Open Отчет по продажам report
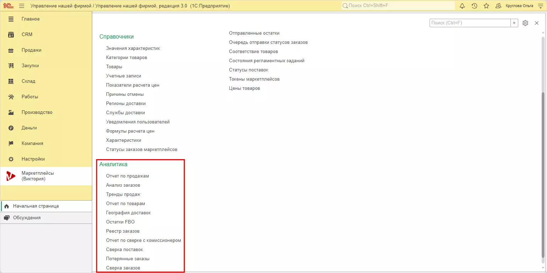Viewport: 547px width, 273px height. pyautogui.click(x=127, y=176)
